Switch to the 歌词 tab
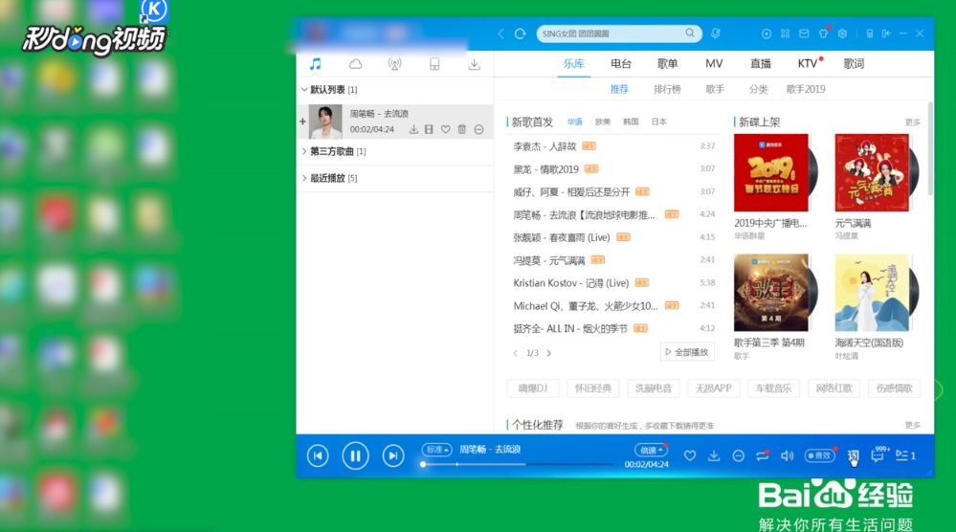Viewport: 956px width, 532px height. click(854, 63)
